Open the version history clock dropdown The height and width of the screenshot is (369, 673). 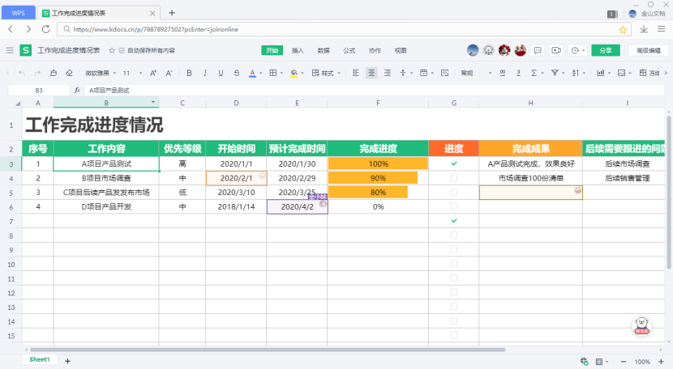click(x=578, y=50)
